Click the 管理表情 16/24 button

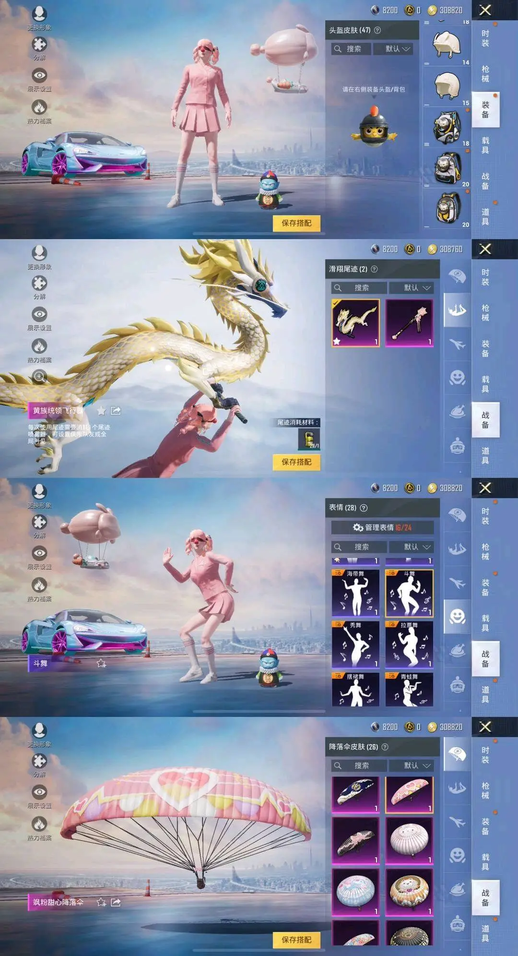(382, 527)
